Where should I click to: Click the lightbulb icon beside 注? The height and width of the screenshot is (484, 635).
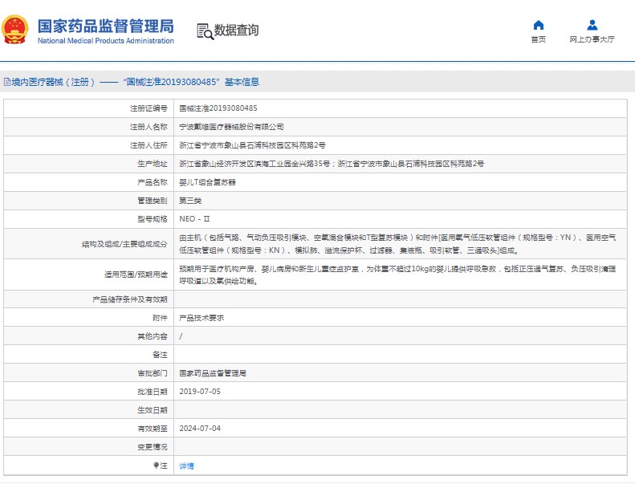coord(156,466)
